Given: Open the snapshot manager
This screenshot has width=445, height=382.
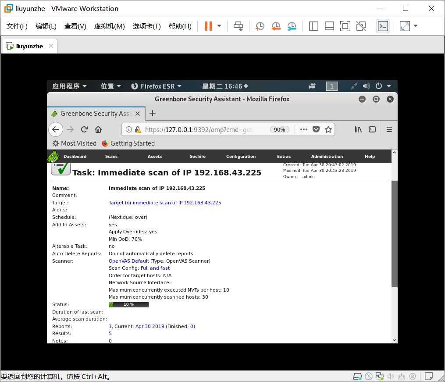Looking at the screenshot, I should click(x=292, y=26).
